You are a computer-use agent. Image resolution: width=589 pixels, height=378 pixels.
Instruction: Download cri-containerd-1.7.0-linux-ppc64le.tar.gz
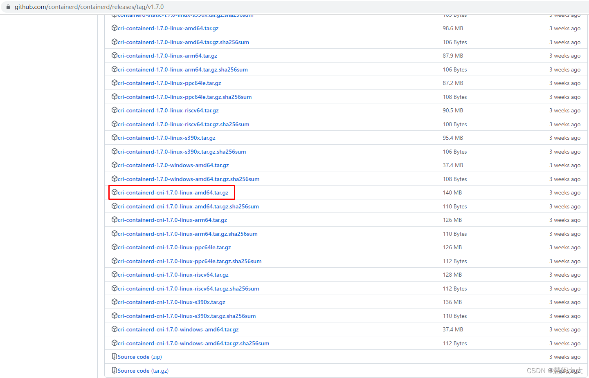click(x=169, y=83)
